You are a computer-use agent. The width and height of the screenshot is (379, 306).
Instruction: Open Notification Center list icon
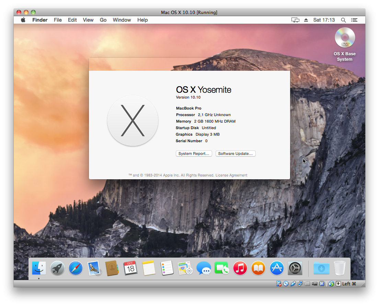coord(354,20)
